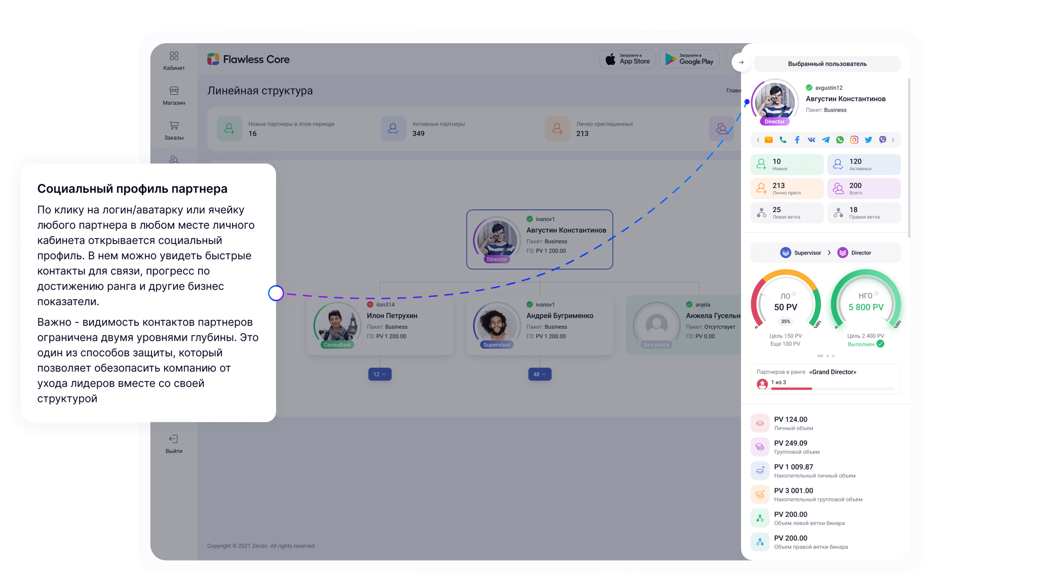The height and width of the screenshot is (581, 1039).
Task: Click right binary branch volume icon
Action: [760, 542]
